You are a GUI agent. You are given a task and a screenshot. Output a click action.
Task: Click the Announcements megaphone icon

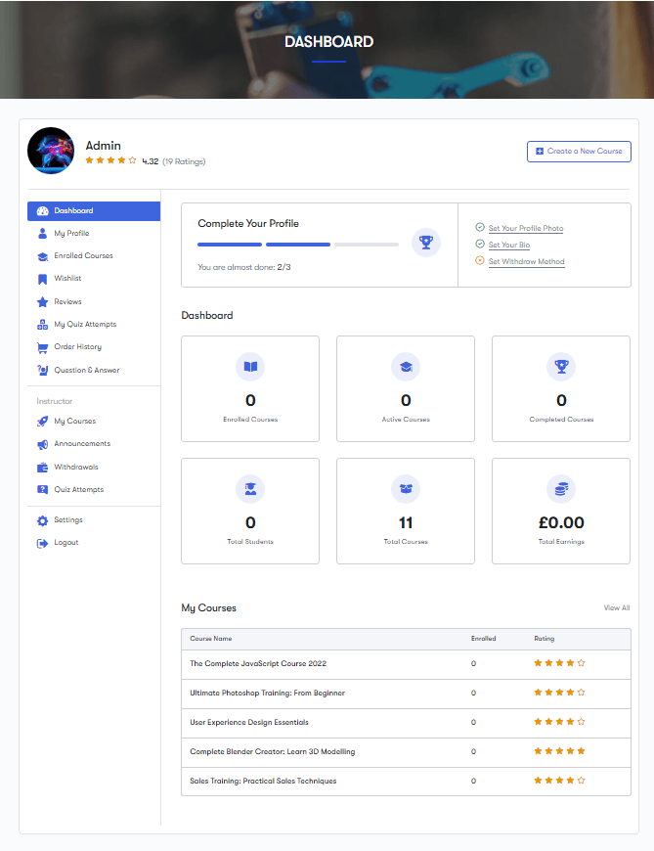click(x=42, y=444)
